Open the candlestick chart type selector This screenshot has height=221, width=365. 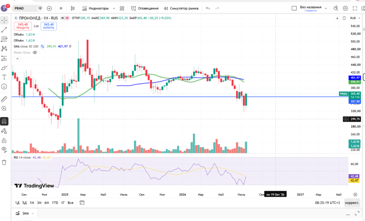73,9
